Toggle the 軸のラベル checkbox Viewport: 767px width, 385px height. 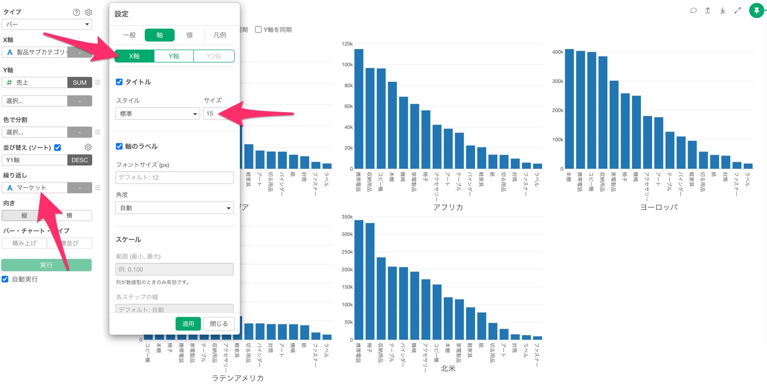tap(119, 147)
